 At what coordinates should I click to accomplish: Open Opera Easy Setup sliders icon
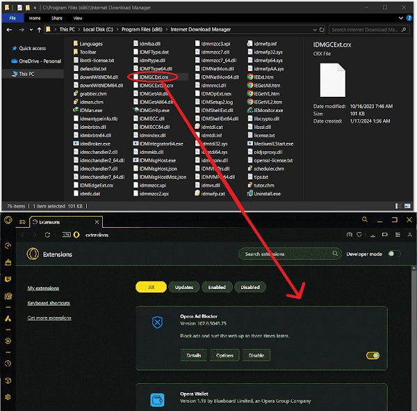click(398, 235)
